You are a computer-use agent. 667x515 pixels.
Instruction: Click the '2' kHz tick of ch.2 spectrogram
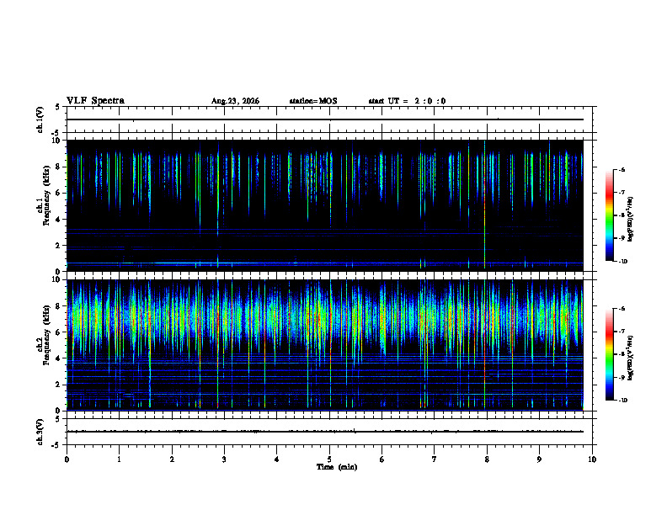[59, 385]
